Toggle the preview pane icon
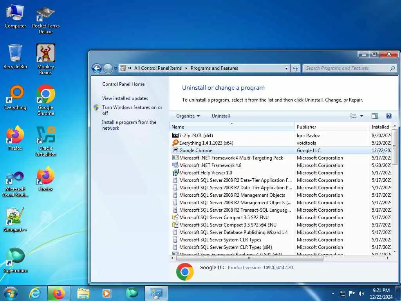This screenshot has width=401, height=301. [375, 116]
